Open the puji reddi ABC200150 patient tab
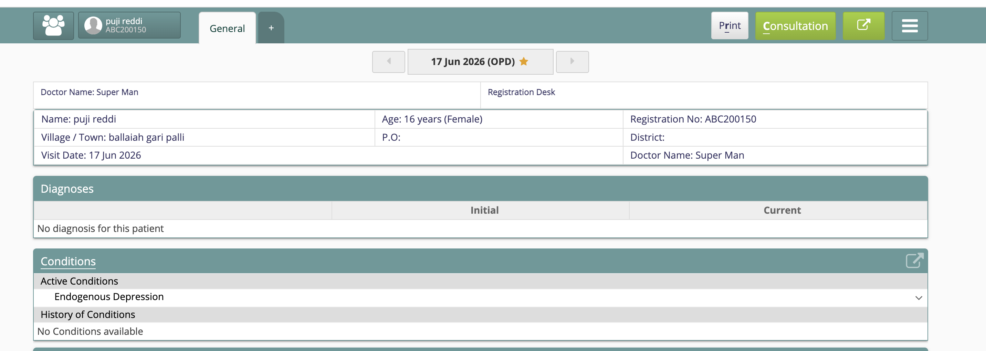Image resolution: width=986 pixels, height=351 pixels. coord(129,25)
